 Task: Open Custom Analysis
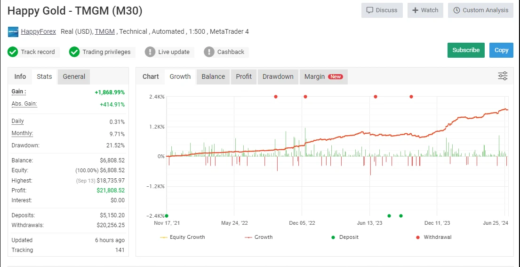(480, 10)
